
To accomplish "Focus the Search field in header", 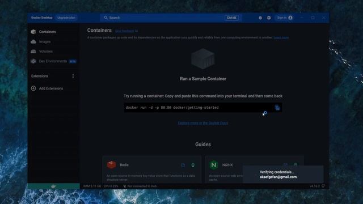I will (171, 18).
